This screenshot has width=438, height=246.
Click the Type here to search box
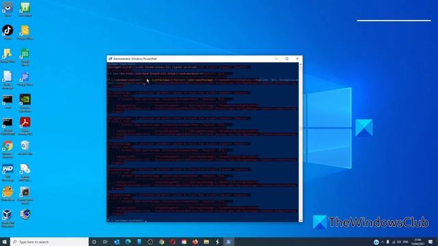point(49,242)
